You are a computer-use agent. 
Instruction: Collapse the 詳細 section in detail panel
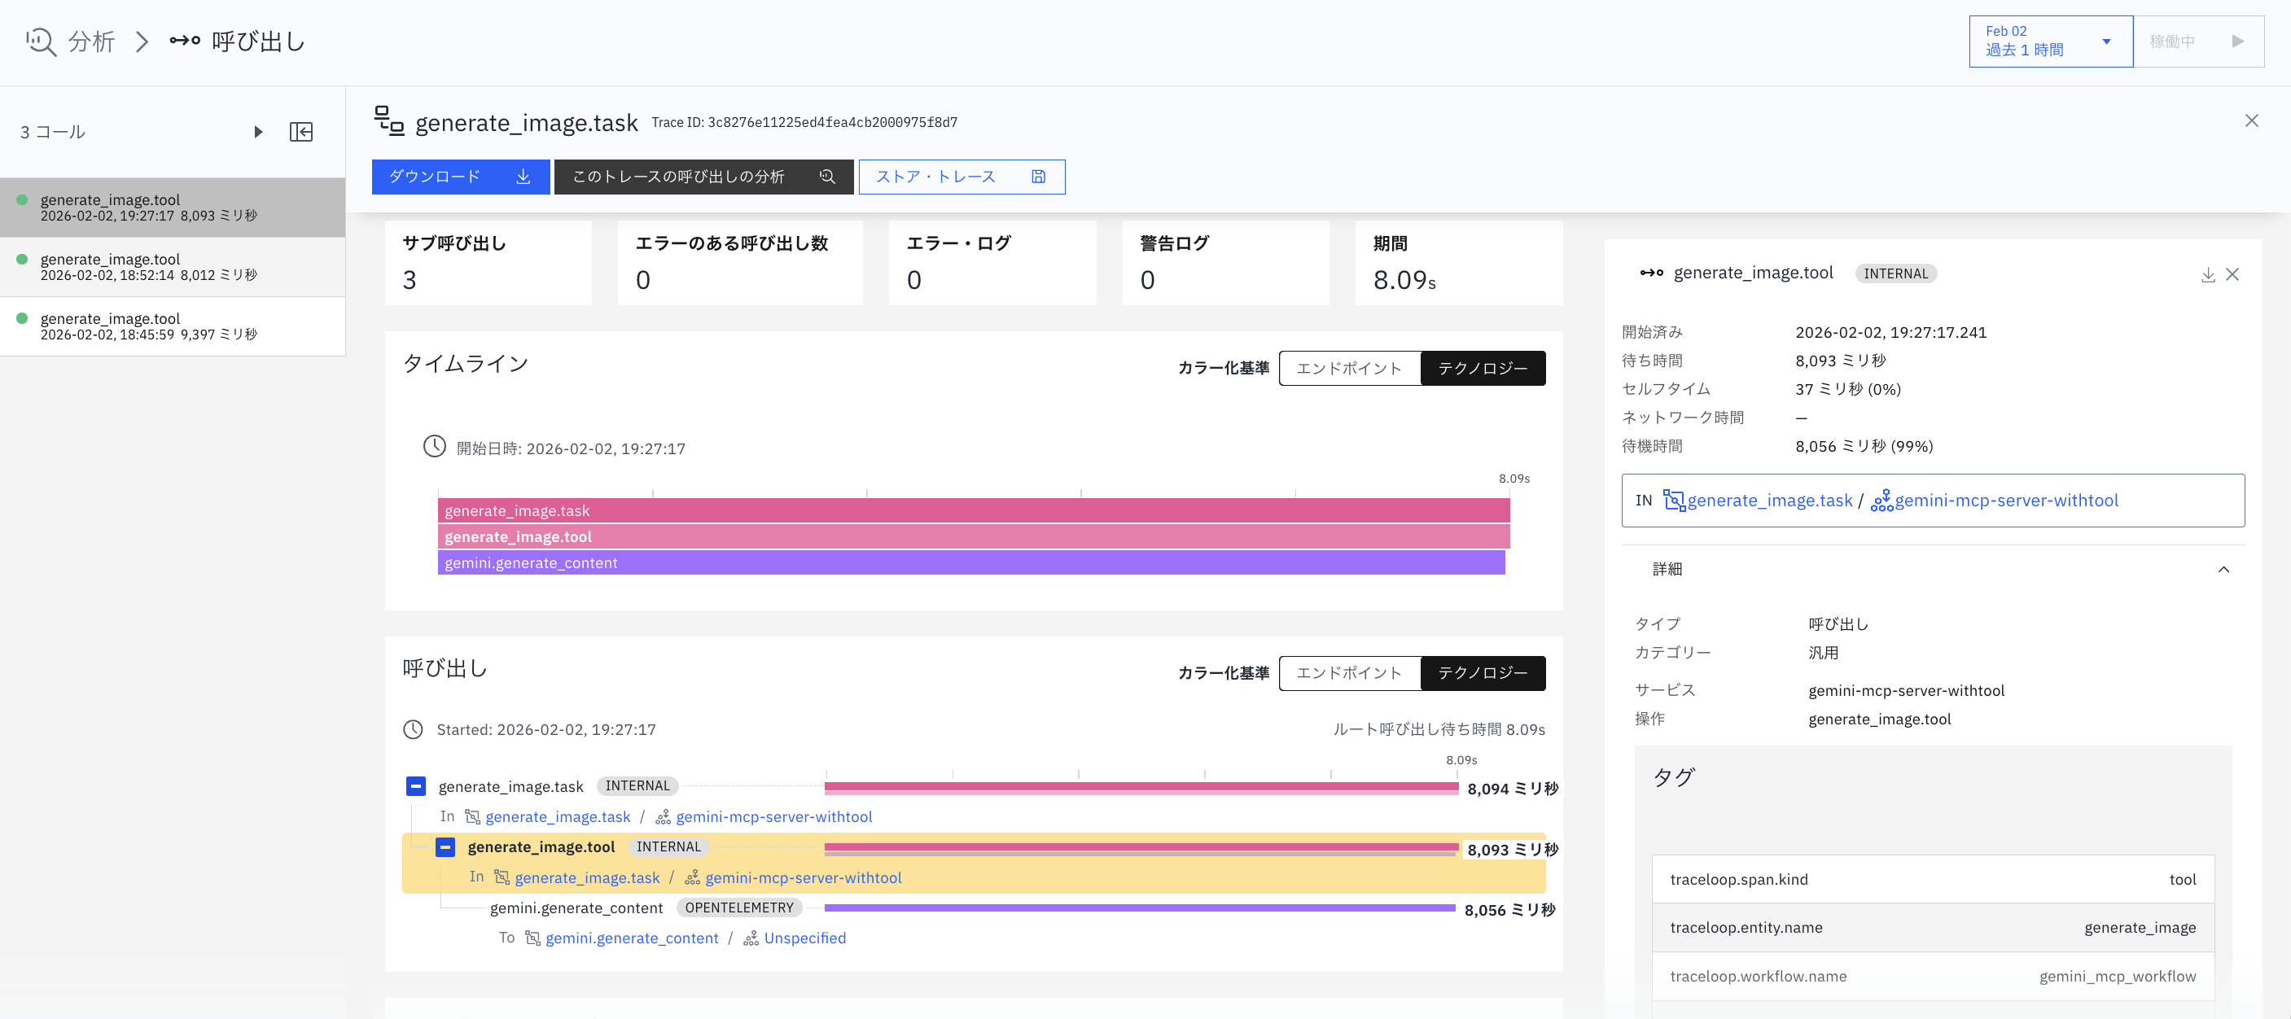2225,569
